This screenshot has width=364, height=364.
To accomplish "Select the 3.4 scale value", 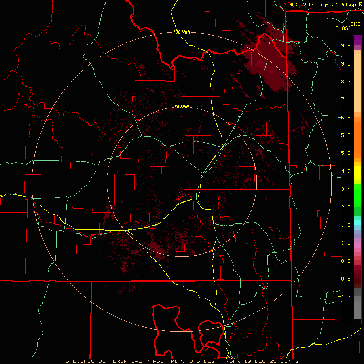I will tap(346, 189).
